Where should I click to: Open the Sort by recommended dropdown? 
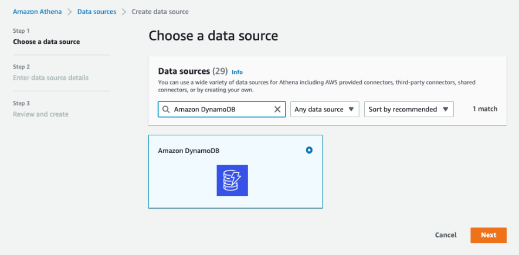409,110
